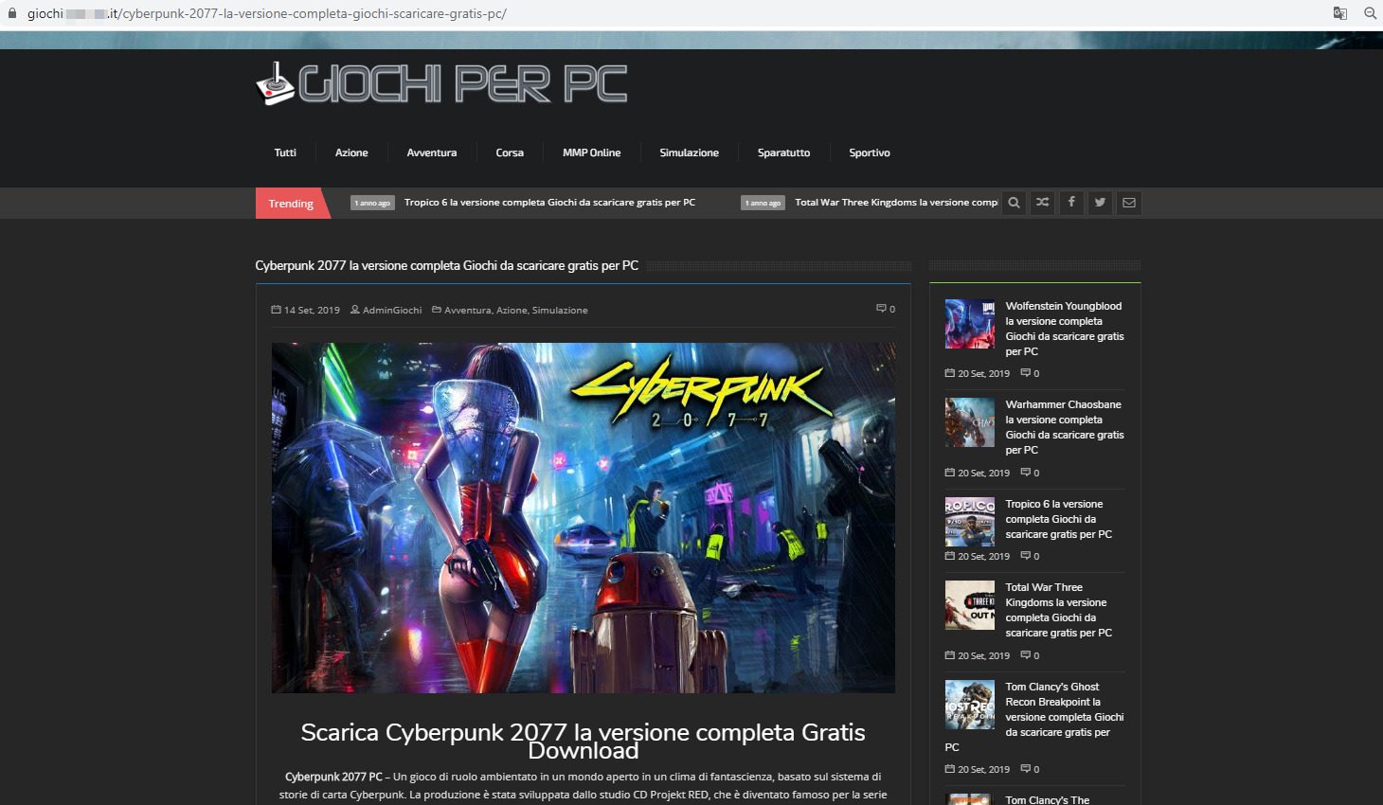Click the 14 Set, 2019 post date
Image resolution: width=1383 pixels, height=805 pixels.
tap(312, 310)
